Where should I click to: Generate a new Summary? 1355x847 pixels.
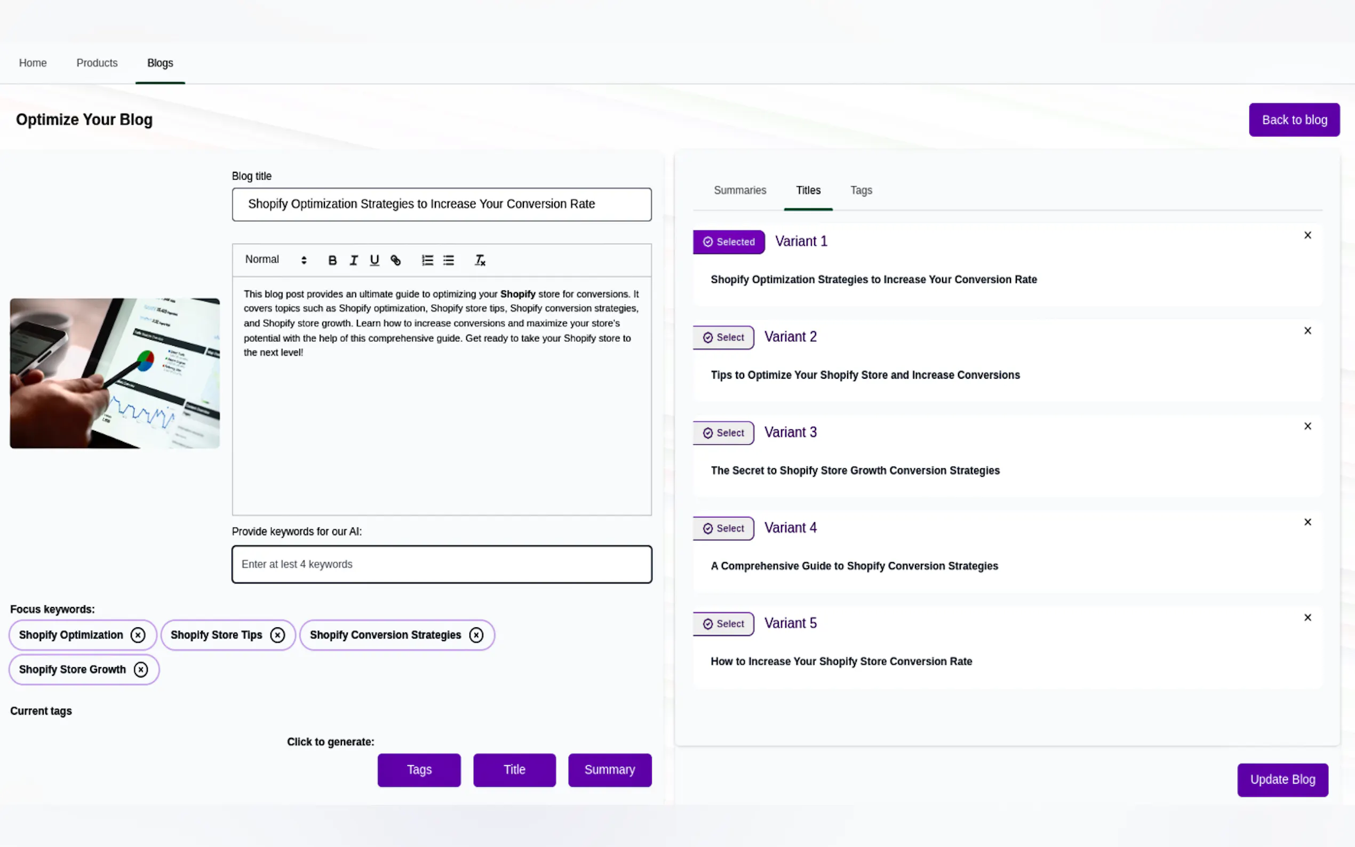click(609, 770)
